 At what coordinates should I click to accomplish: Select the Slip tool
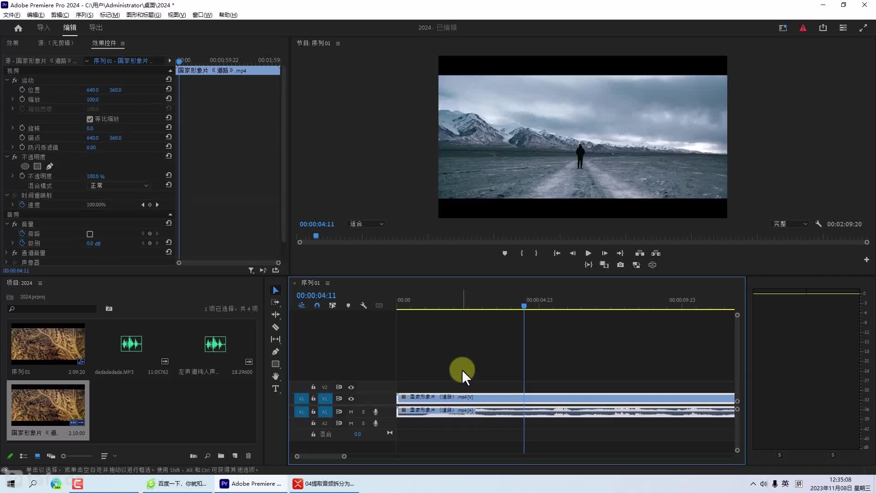(x=276, y=339)
